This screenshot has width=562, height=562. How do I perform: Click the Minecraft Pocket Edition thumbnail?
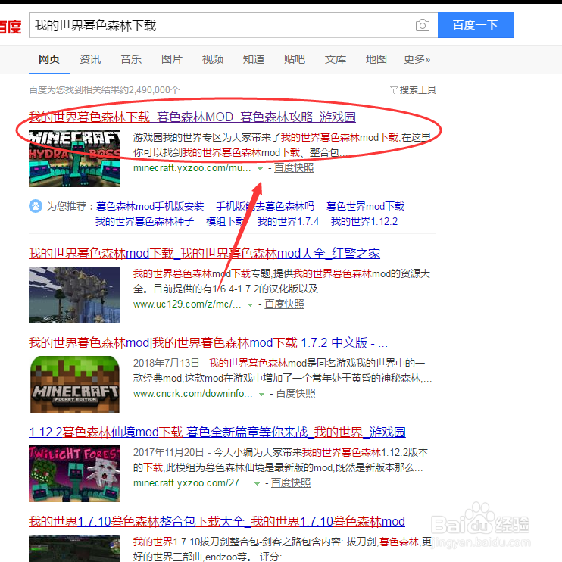coord(74,384)
